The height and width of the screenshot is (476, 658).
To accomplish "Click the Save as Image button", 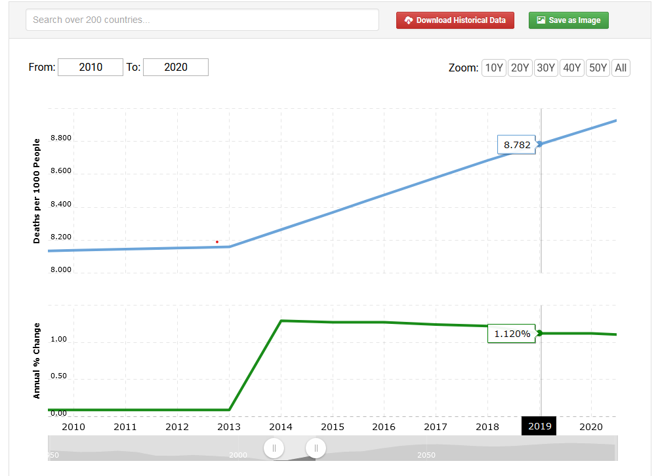I will (569, 20).
